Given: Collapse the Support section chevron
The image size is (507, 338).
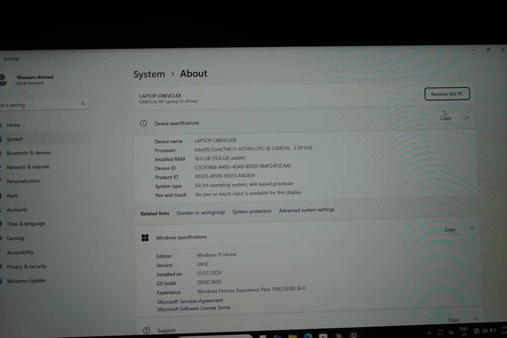Looking at the screenshot, I should pyautogui.click(x=475, y=319).
